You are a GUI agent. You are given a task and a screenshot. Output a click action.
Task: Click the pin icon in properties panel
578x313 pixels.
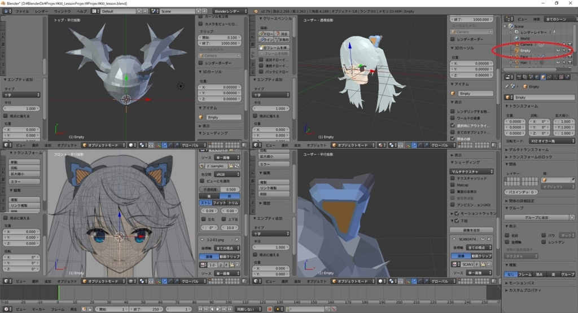507,86
